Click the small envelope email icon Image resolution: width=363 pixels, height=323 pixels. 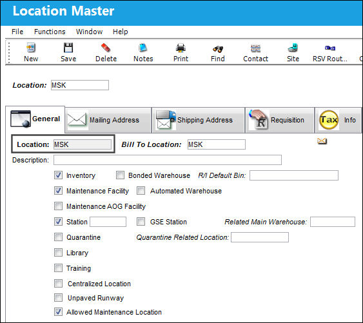[322, 141]
